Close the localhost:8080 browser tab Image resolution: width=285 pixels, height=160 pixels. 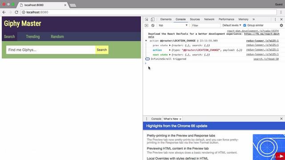65,5
